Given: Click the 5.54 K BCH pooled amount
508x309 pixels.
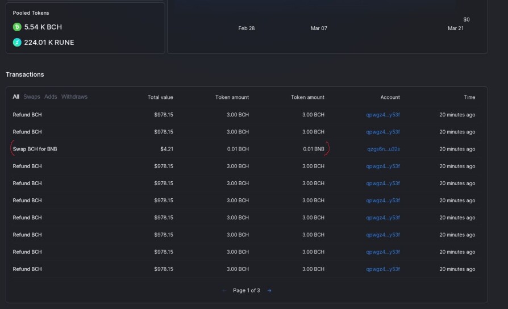Looking at the screenshot, I should [43, 27].
